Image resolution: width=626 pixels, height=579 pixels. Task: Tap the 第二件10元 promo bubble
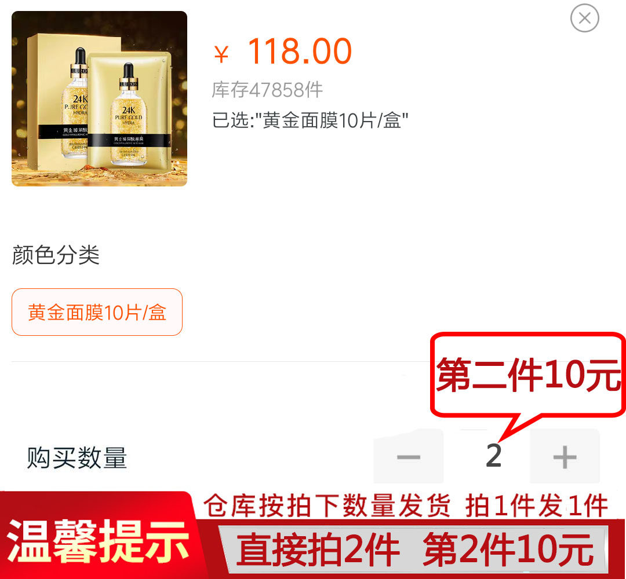pos(528,375)
